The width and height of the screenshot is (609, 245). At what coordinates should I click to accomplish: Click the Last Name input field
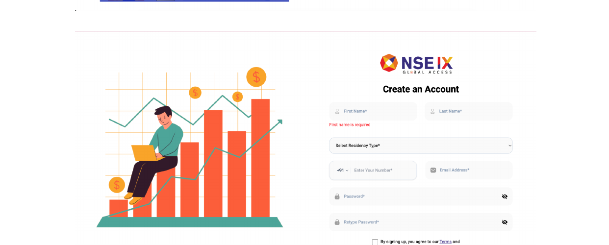coord(469,111)
